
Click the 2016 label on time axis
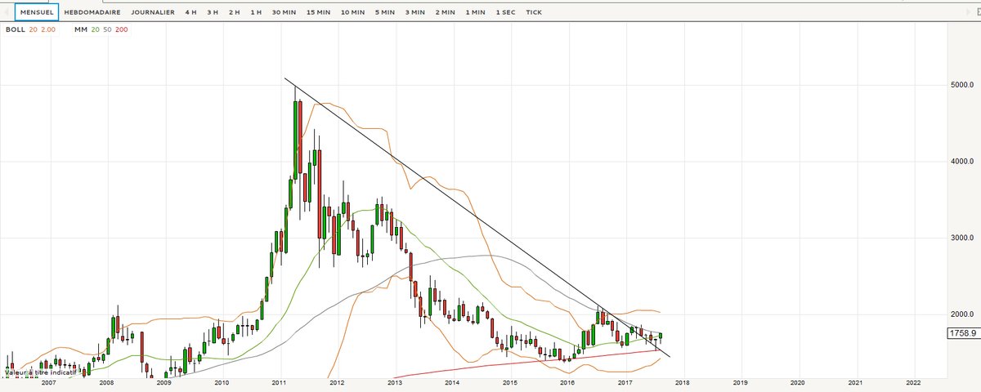(567, 382)
